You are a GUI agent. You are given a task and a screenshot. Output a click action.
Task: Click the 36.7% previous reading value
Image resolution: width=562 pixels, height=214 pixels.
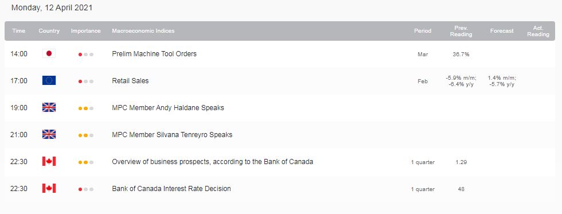(x=461, y=55)
